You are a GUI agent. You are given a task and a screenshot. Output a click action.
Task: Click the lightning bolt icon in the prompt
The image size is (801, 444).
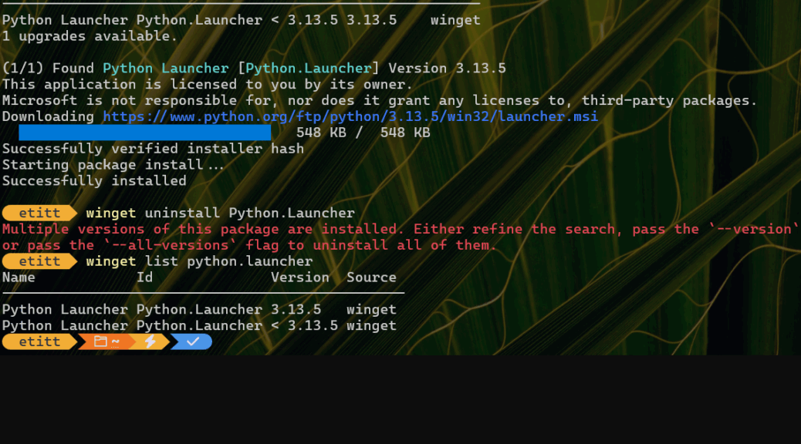[150, 341]
